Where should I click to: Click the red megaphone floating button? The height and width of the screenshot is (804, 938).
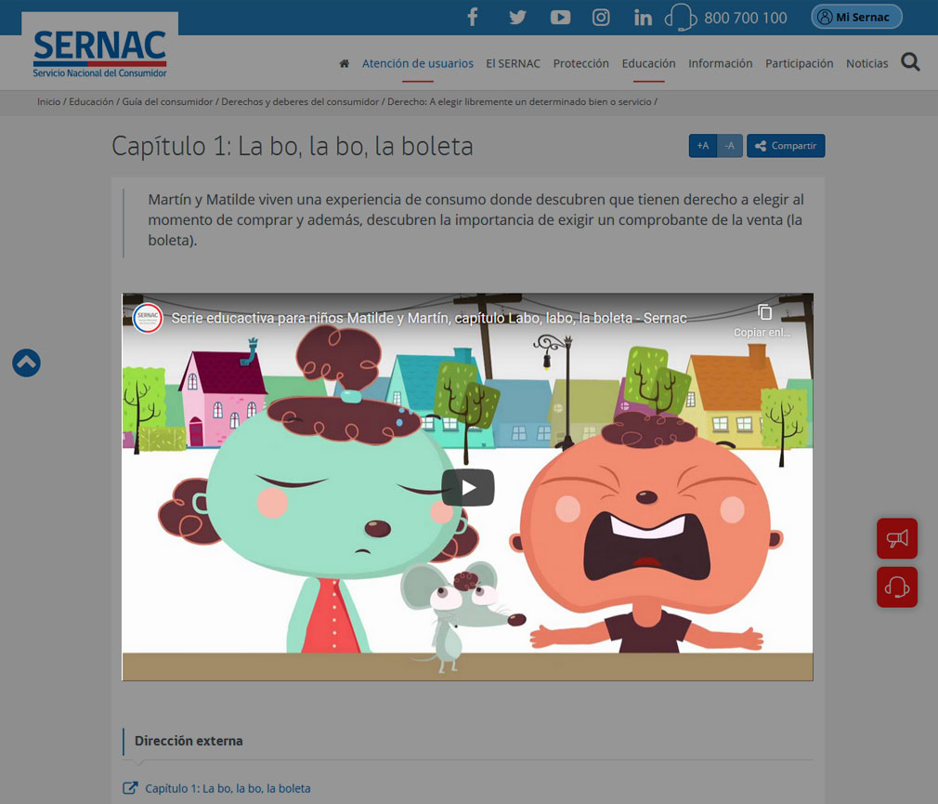tap(897, 539)
